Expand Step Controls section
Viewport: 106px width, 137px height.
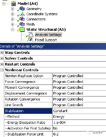tap(2, 53)
